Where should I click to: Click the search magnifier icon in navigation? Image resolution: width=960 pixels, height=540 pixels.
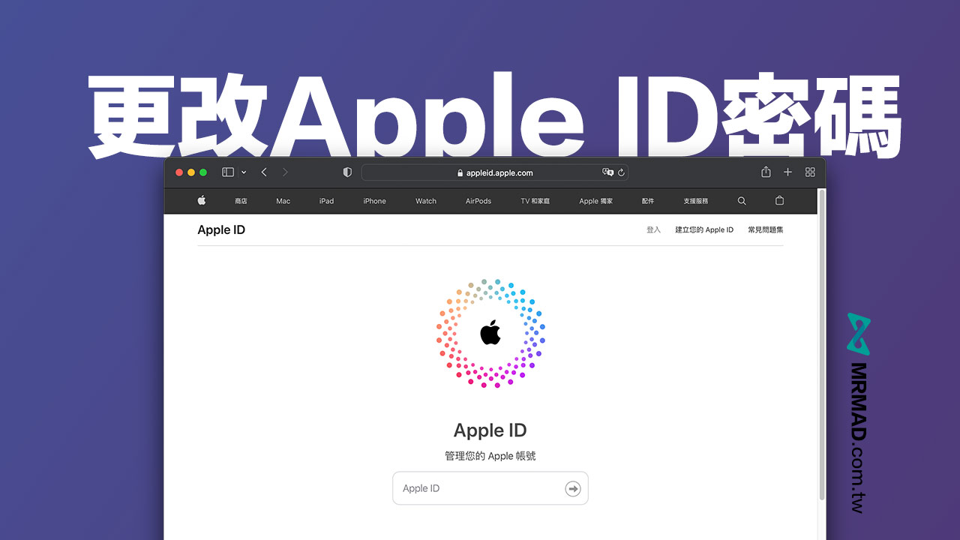(x=742, y=201)
